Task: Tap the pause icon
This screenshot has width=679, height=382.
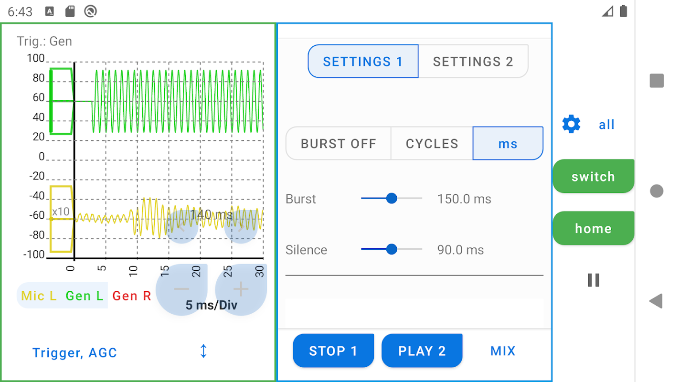Action: [594, 280]
